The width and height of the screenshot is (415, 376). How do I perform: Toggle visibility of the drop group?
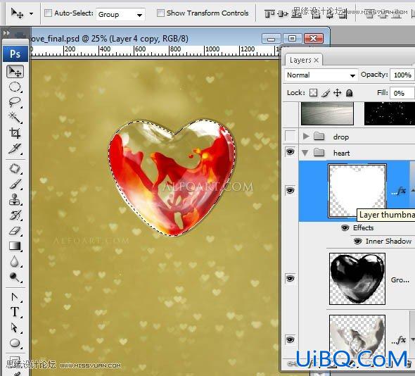(x=290, y=136)
